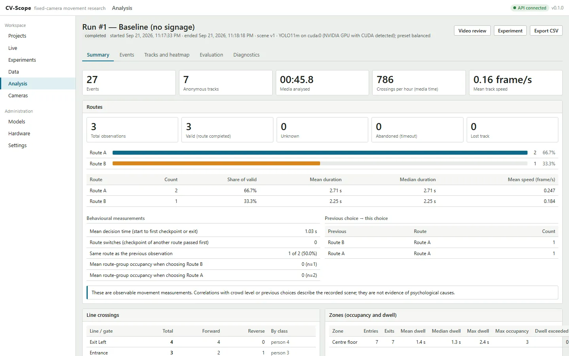This screenshot has height=356, width=569.
Task: Go to the Live sidebar item
Action: [38, 48]
